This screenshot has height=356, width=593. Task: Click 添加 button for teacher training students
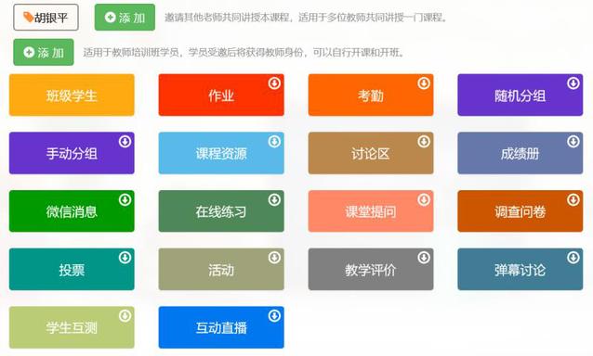pyautogui.click(x=44, y=52)
